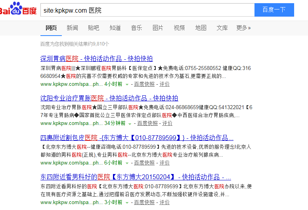Click the result count text 约9,810个
308x210 pixels.
point(98,44)
